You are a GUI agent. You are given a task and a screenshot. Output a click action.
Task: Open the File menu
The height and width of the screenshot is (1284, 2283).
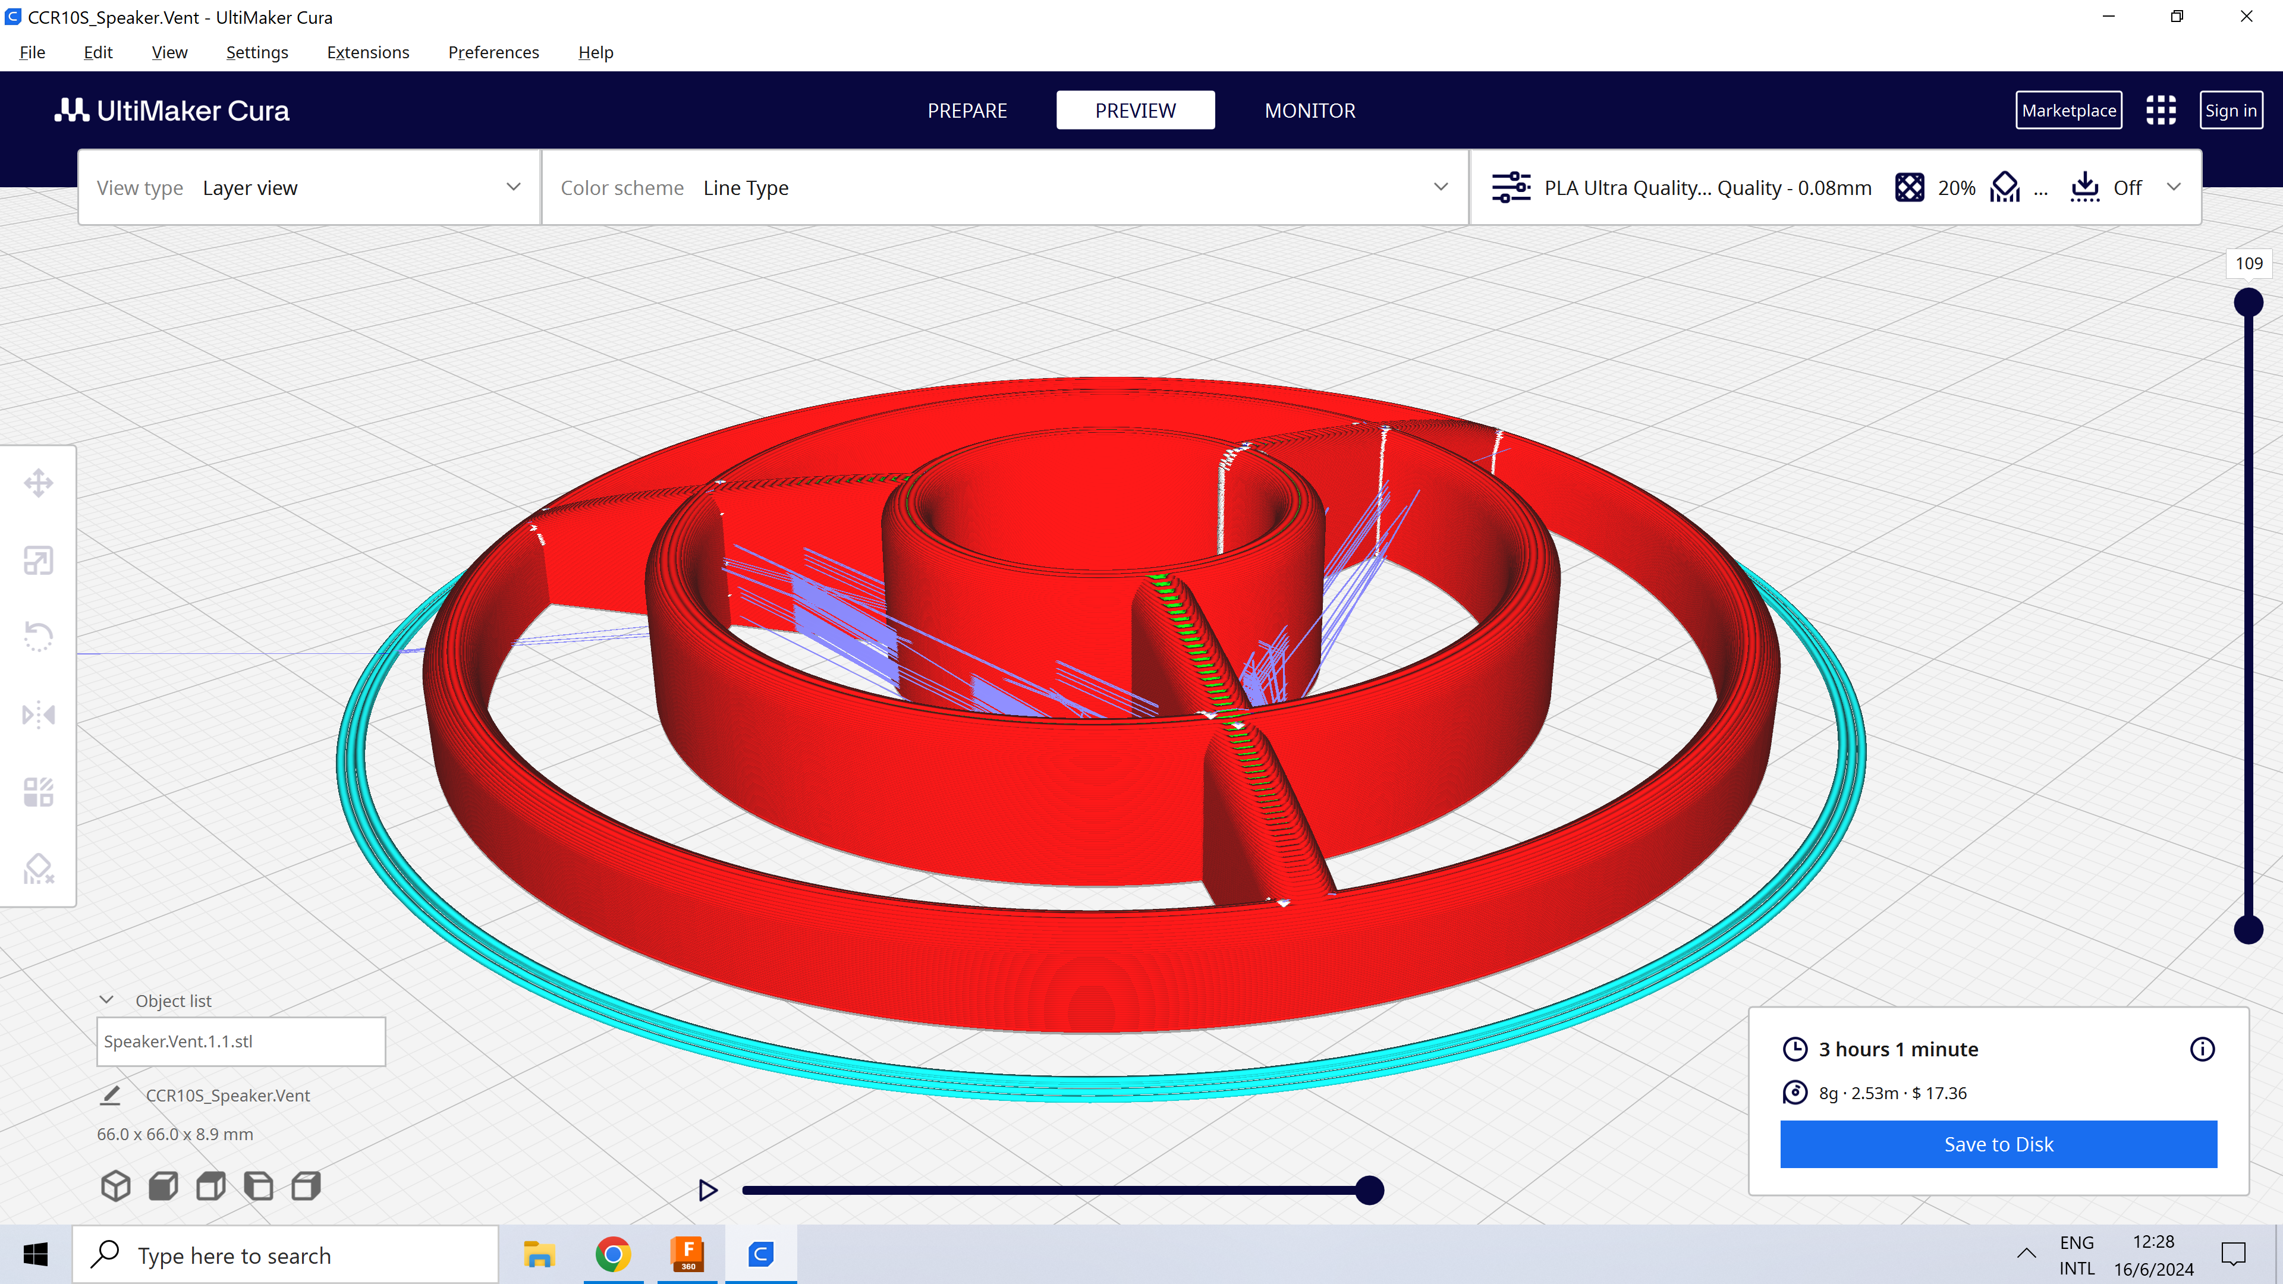point(32,52)
